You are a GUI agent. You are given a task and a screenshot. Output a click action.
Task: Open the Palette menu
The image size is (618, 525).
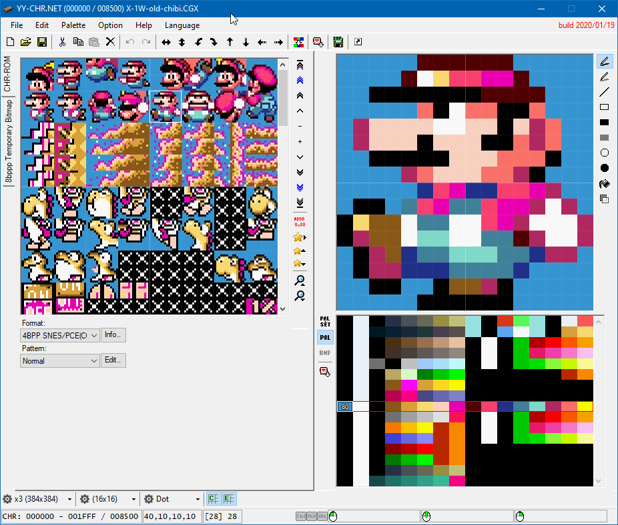click(x=73, y=25)
